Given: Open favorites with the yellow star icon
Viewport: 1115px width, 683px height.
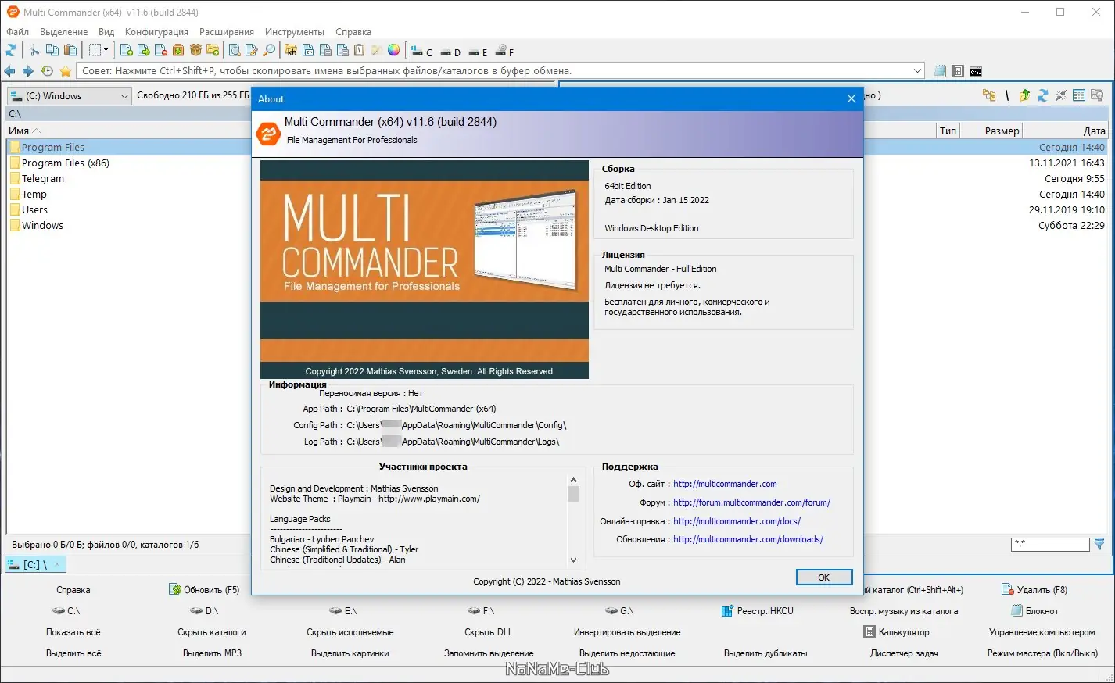Looking at the screenshot, I should tap(66, 71).
